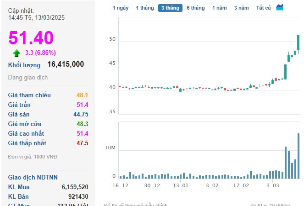Image resolution: width=304 pixels, height=206 pixels.
Task: Click the 10M volume axis label
Action: [x=110, y=148]
